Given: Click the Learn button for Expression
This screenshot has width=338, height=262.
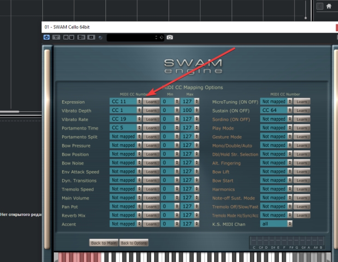Looking at the screenshot, I should pyautogui.click(x=151, y=102).
